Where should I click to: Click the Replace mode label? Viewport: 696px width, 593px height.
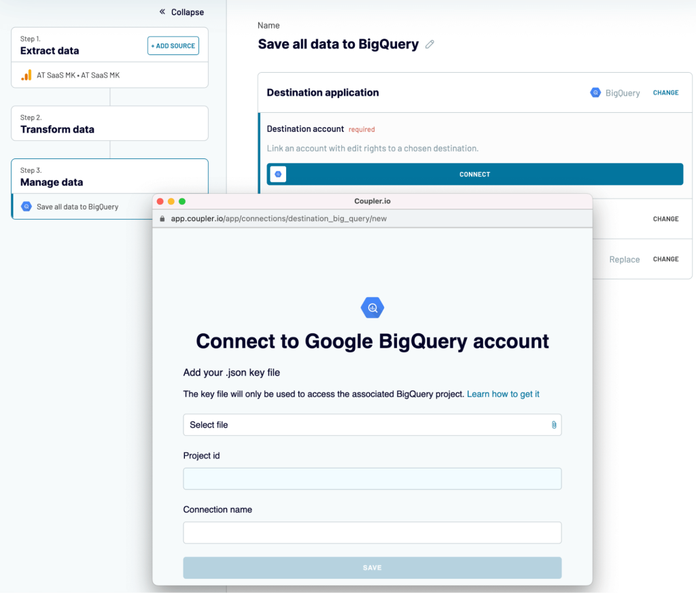624,259
